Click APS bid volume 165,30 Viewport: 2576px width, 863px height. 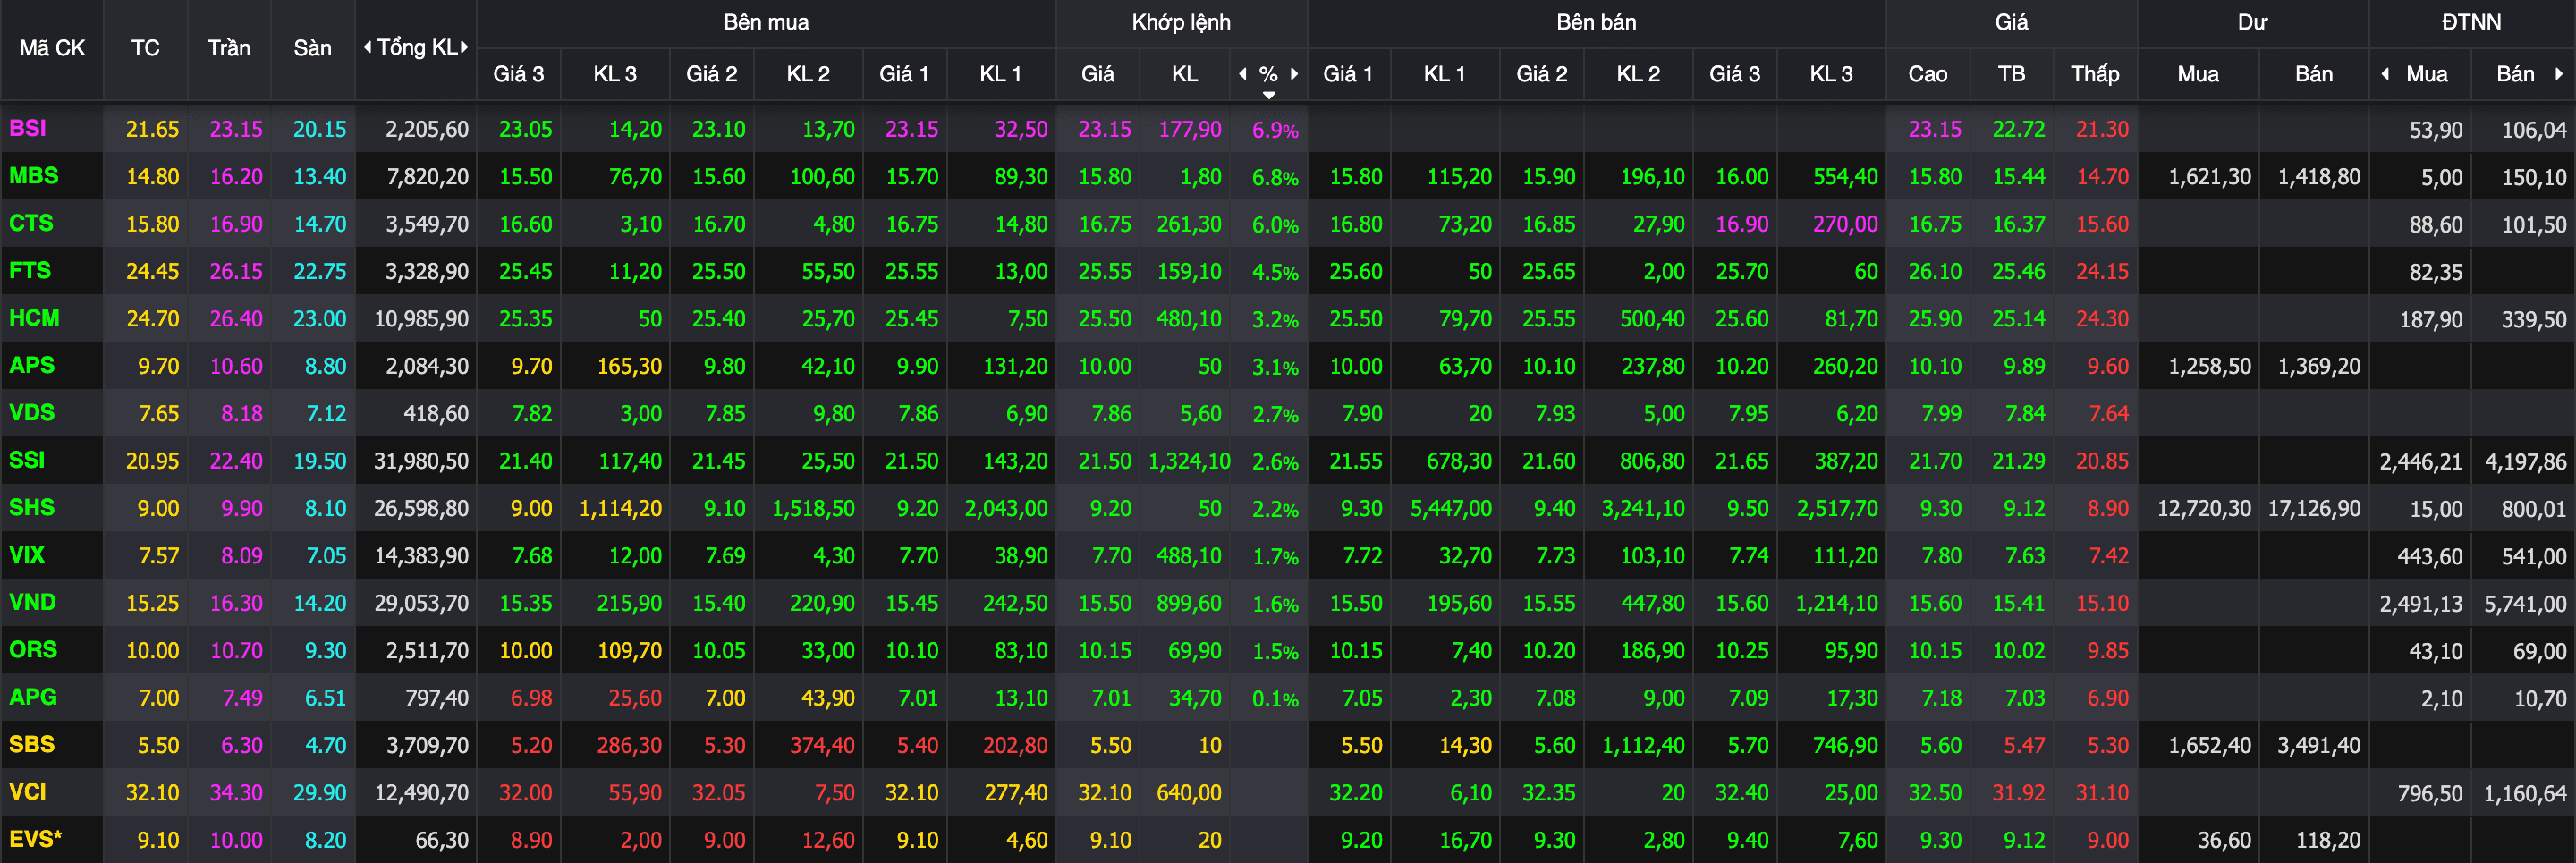629,366
